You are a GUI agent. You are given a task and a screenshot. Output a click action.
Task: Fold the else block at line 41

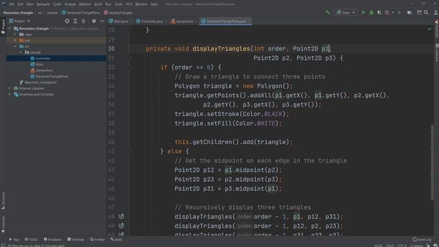(129, 152)
